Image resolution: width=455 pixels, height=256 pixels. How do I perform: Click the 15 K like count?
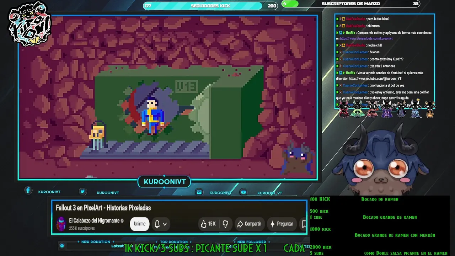pos(212,224)
